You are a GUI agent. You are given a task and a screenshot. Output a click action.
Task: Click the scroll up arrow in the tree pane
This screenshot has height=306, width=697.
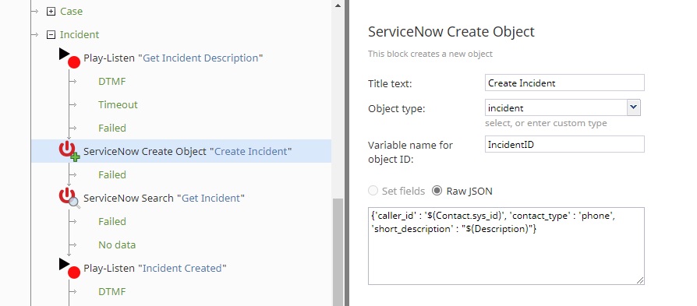point(338,5)
